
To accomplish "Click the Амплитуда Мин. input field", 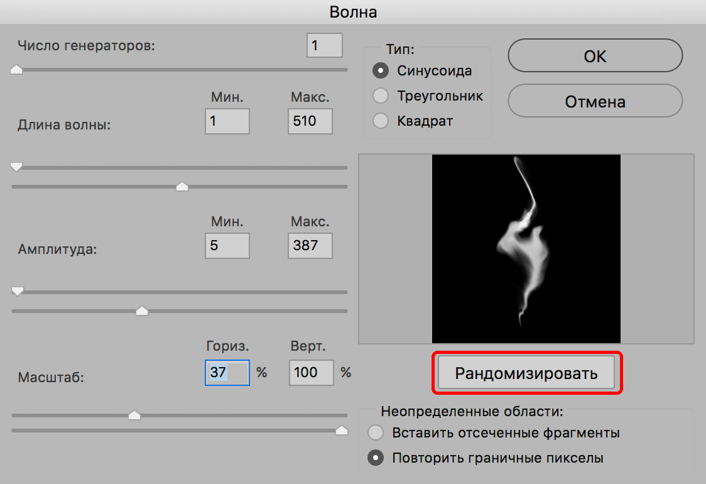I will click(227, 246).
